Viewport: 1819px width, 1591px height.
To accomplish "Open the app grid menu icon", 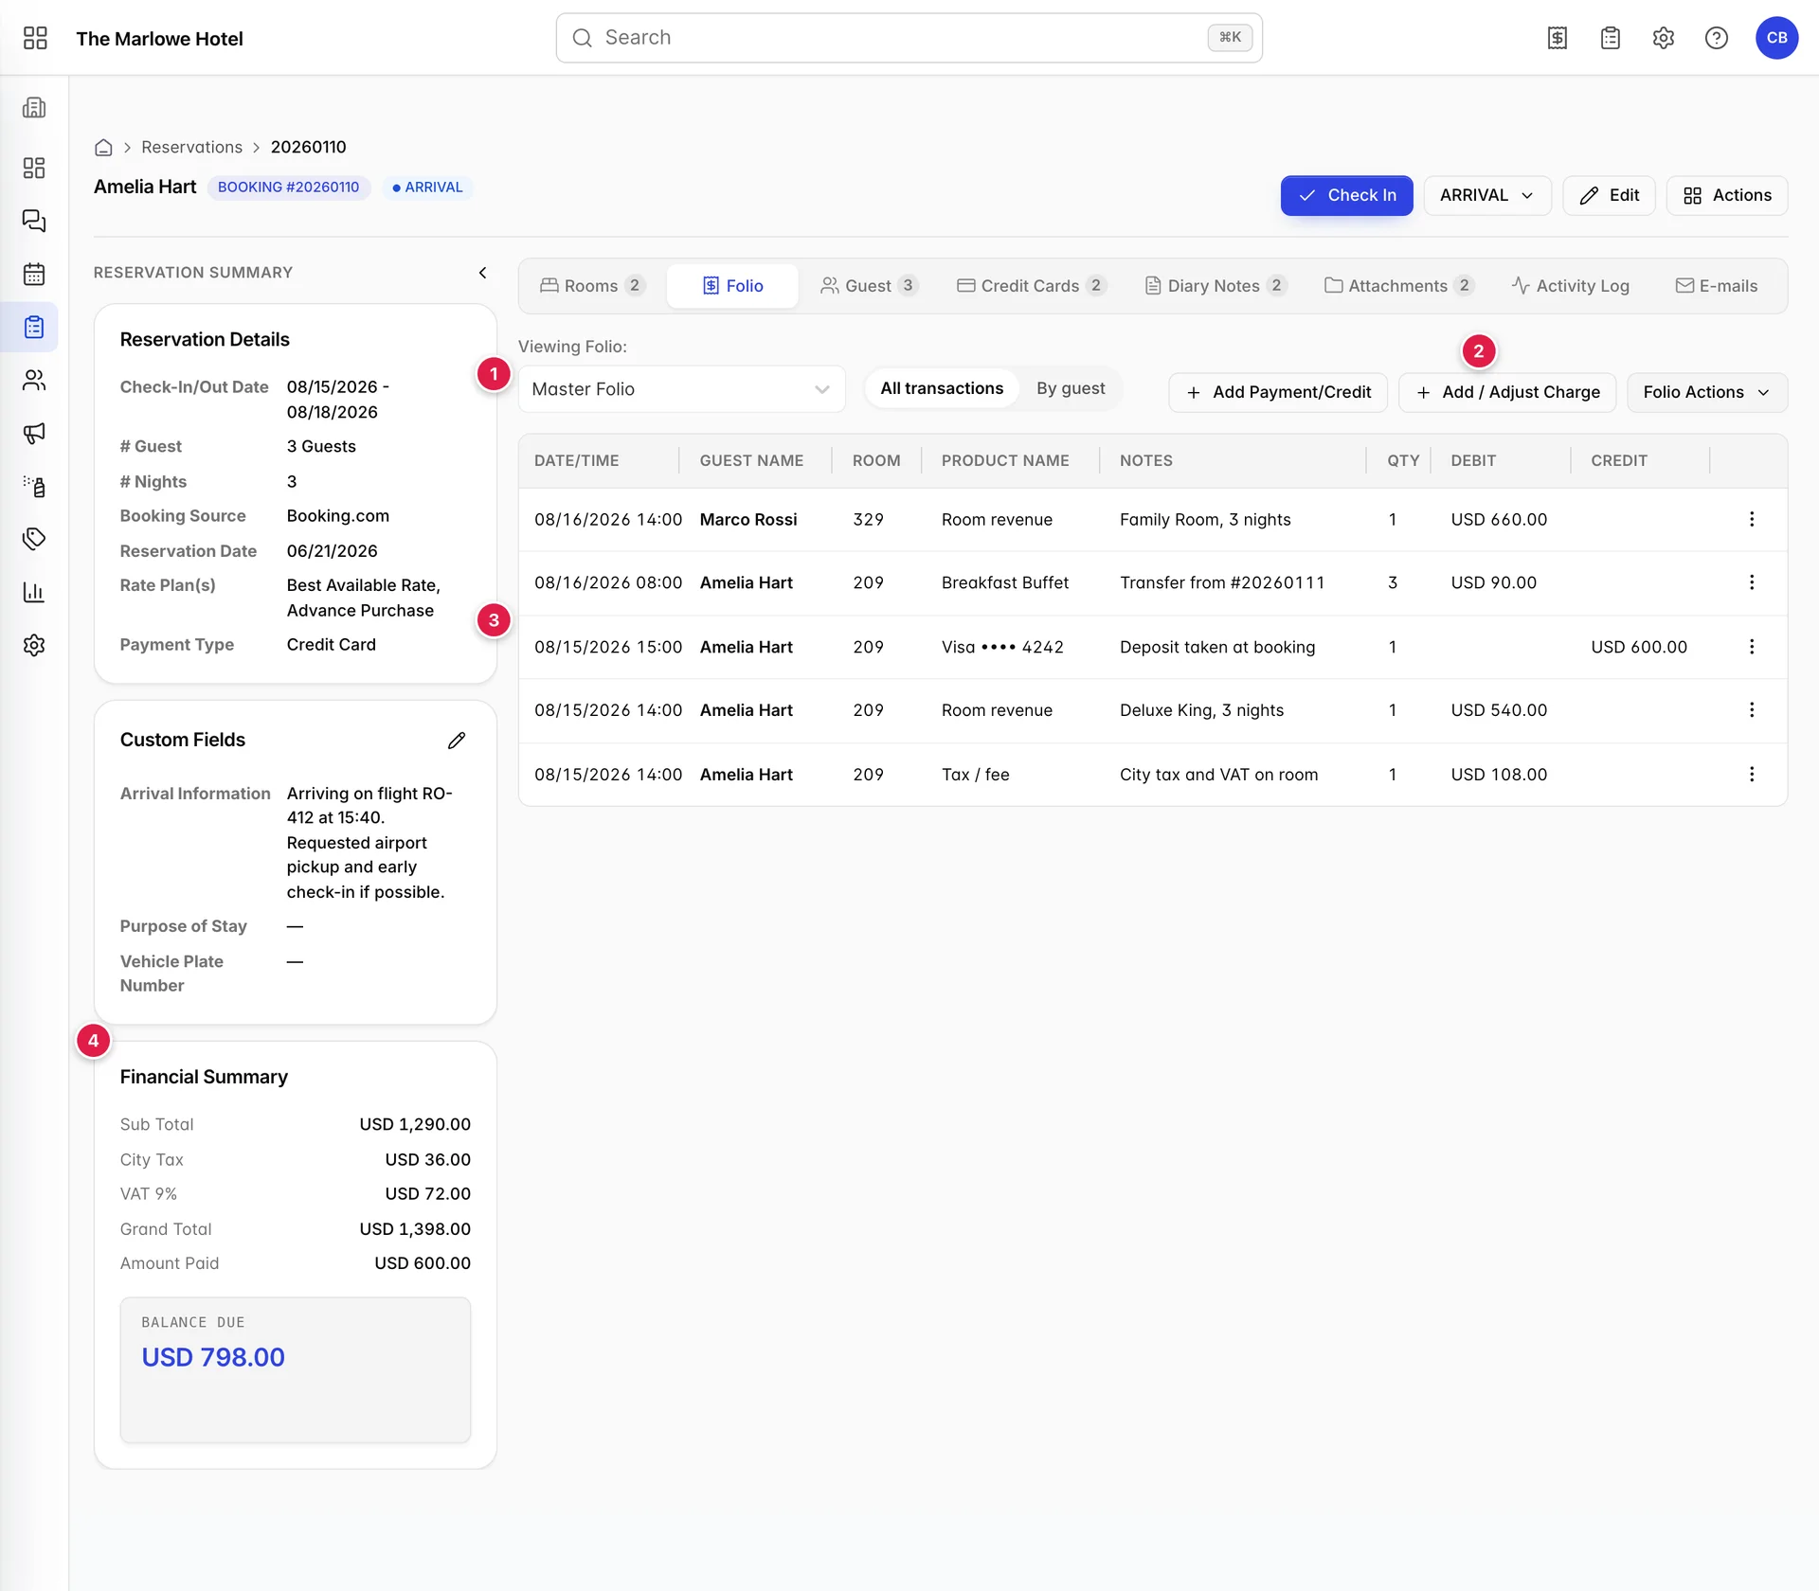I will 35,38.
